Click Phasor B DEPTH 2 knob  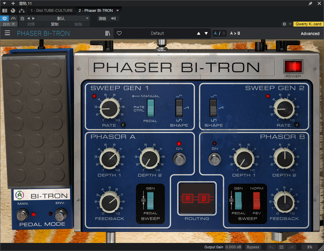click(x=284, y=159)
